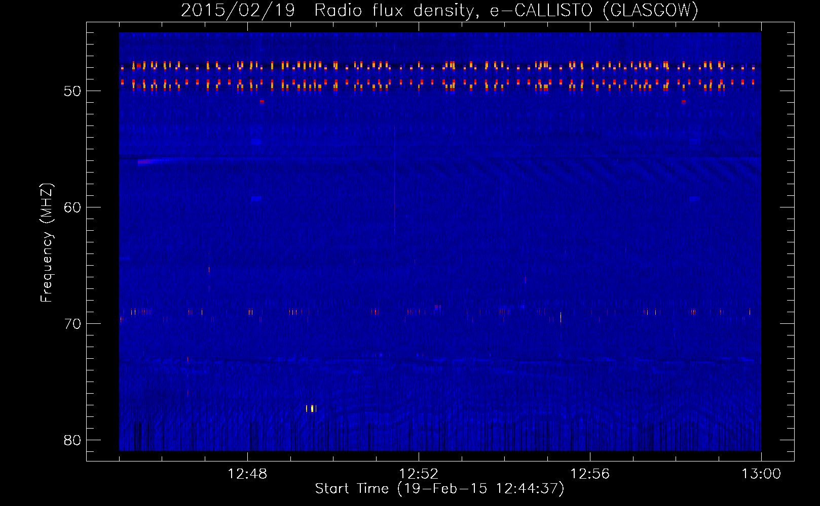
Task: Click the "70" frequency tick label
Action: click(72, 324)
